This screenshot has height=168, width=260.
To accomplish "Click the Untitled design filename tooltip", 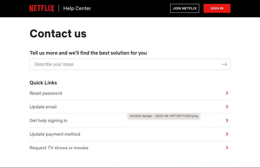I will [164, 116].
